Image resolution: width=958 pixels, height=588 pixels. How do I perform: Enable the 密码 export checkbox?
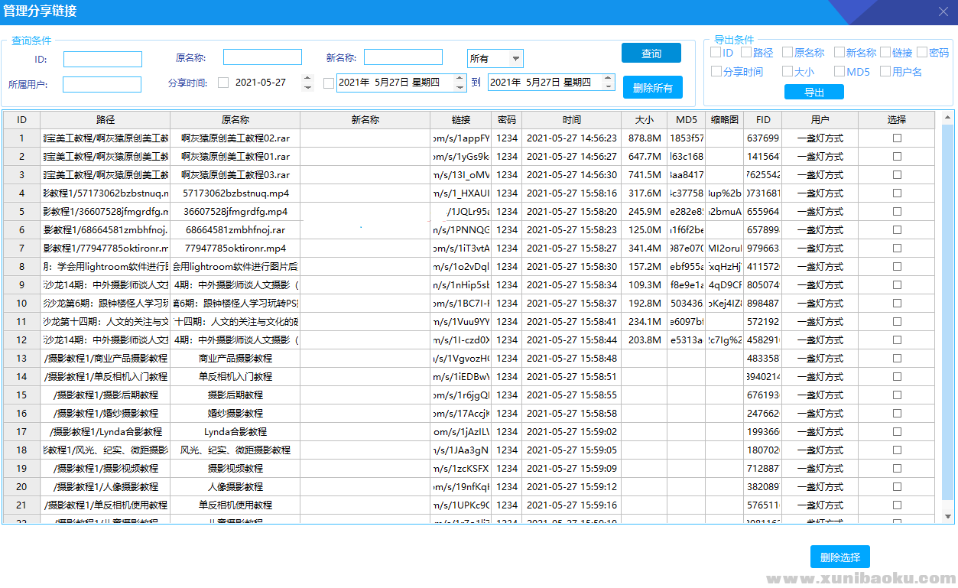[922, 53]
